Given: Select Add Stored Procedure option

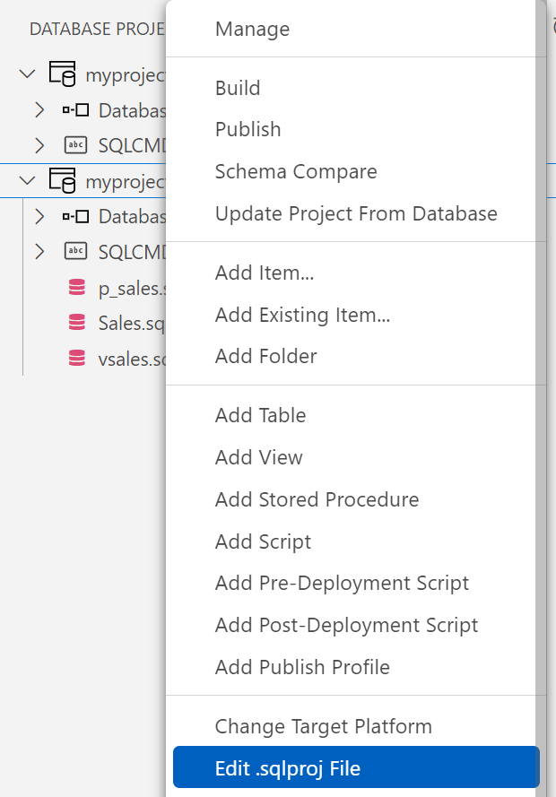Looking at the screenshot, I should [317, 499].
